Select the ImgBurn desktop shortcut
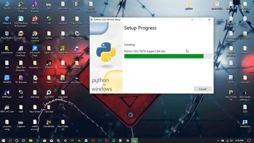Viewport: 254px width, 143px height. [21, 35]
